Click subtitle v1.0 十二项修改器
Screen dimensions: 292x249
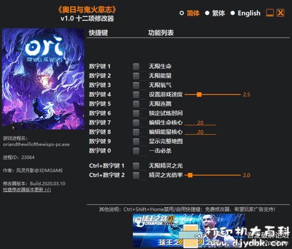coord(87,19)
